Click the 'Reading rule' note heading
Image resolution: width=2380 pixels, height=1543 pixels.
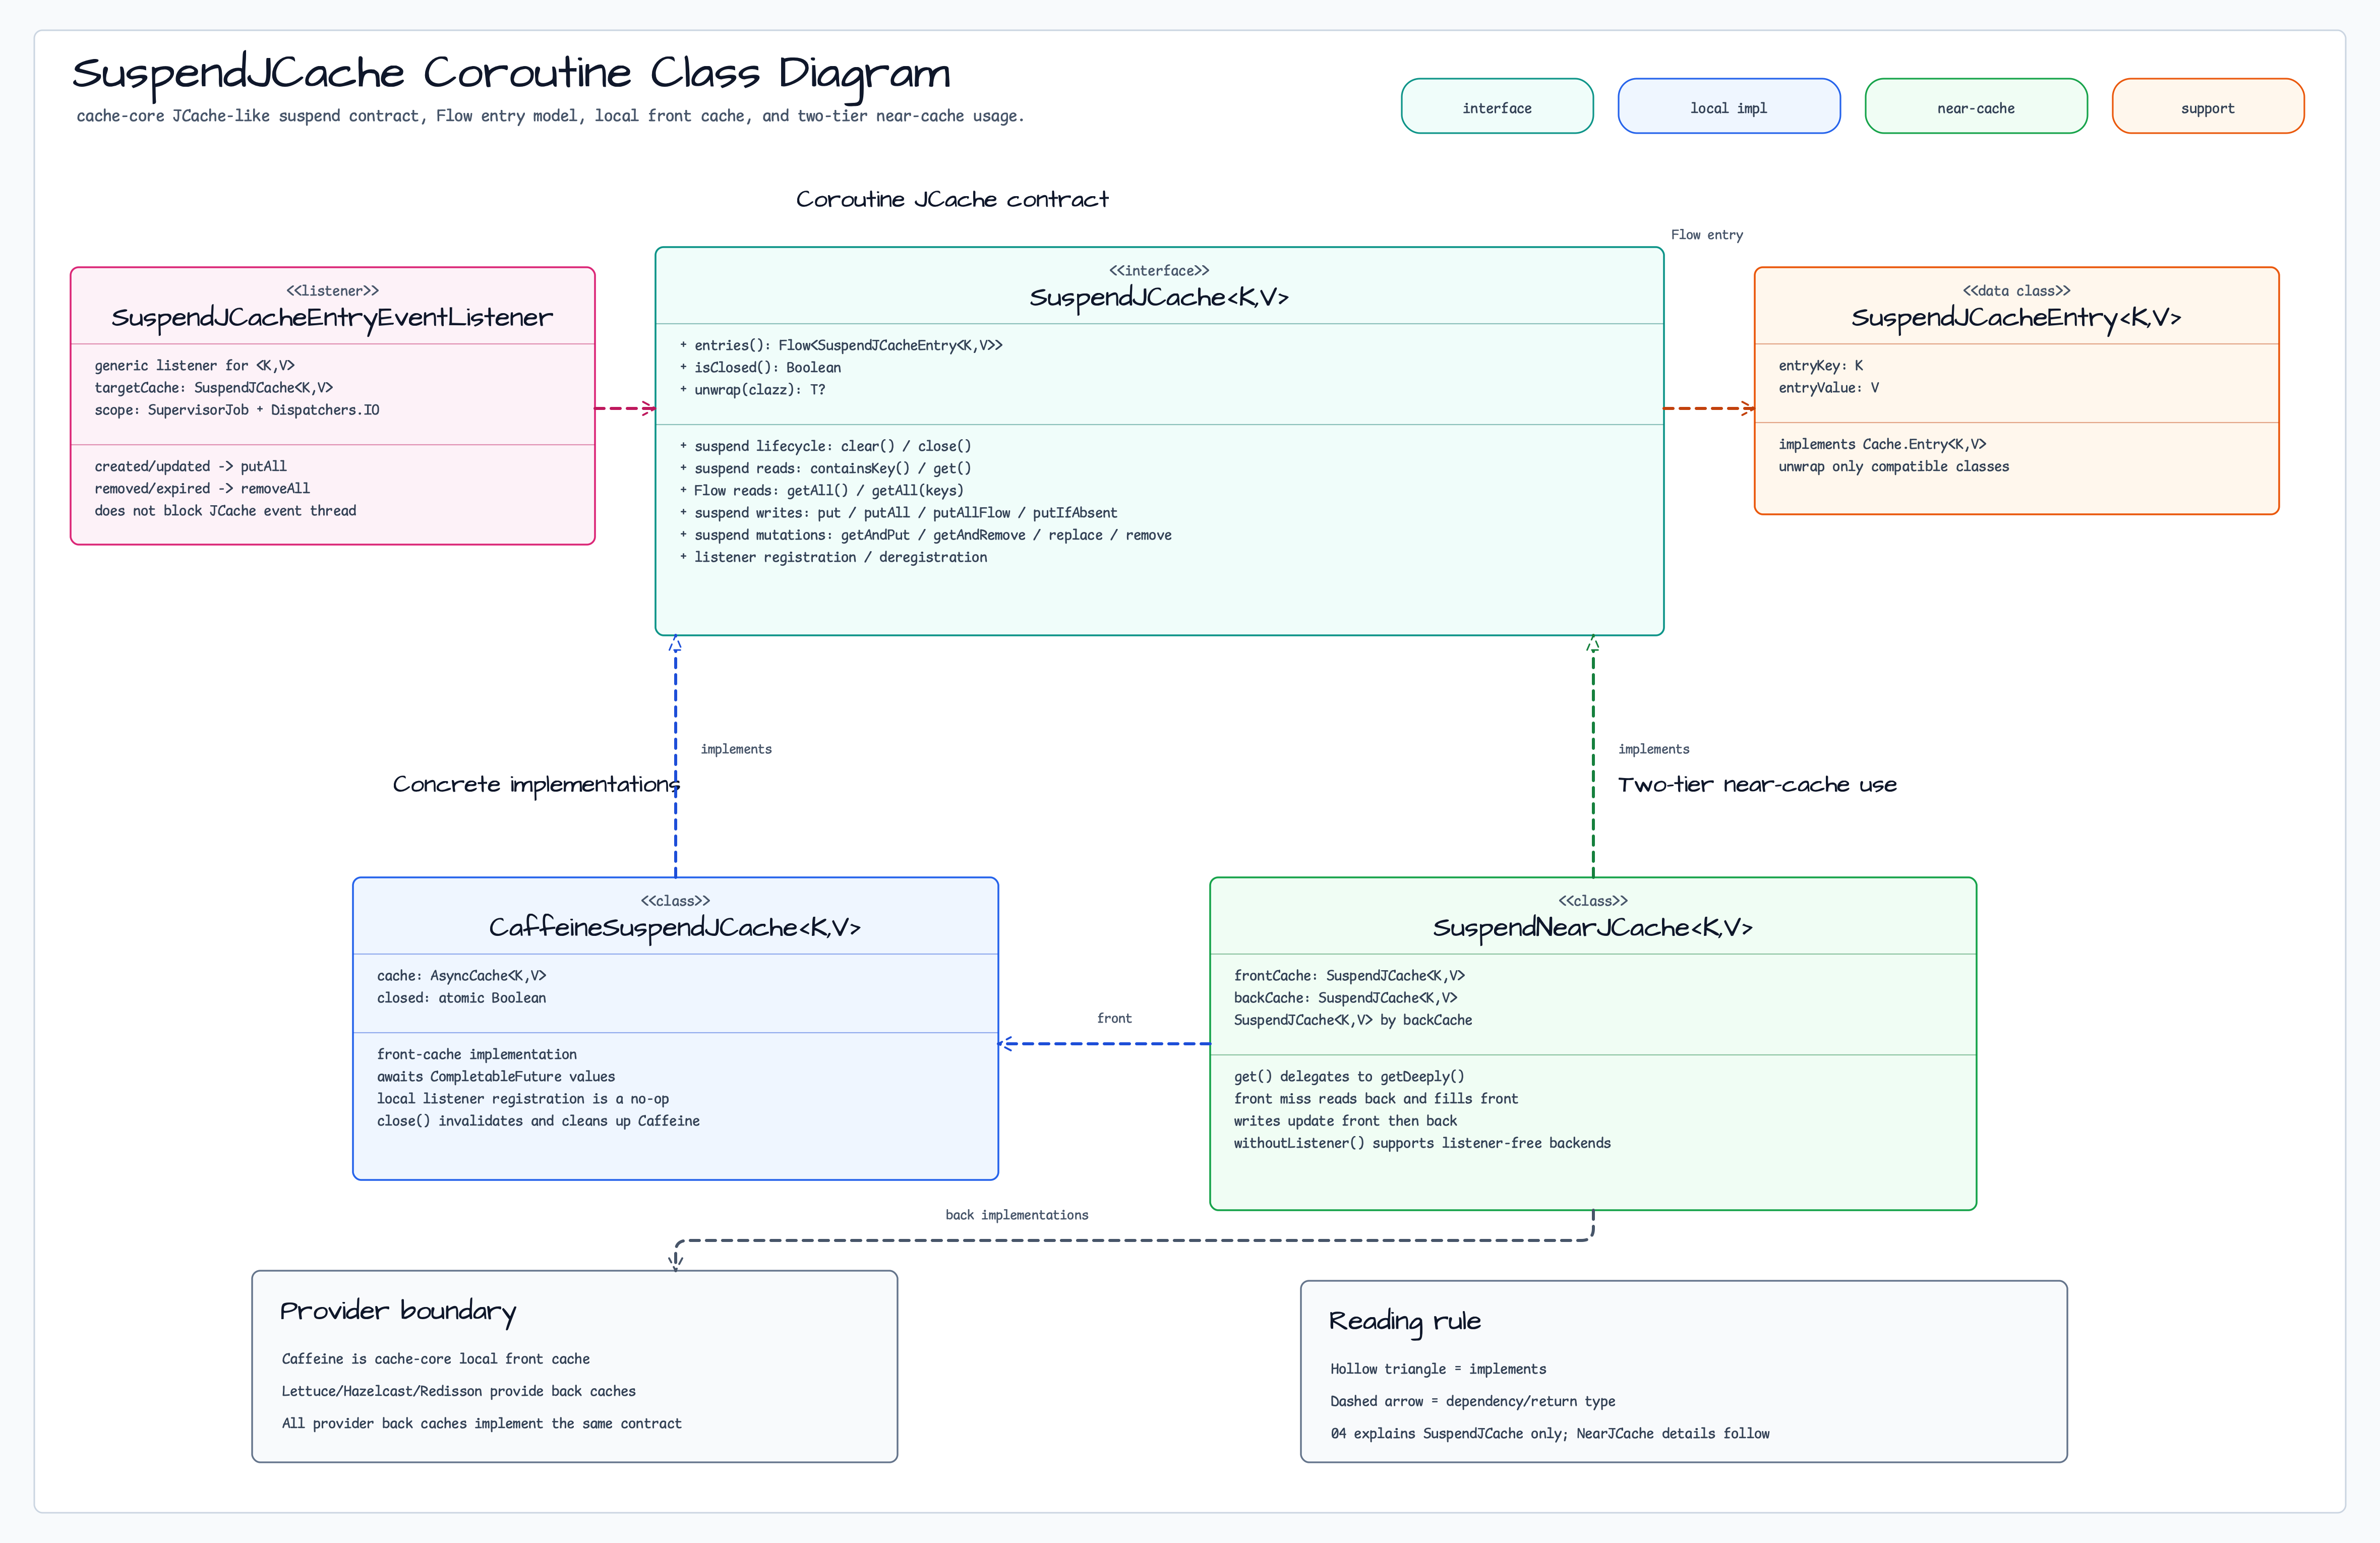[1405, 1322]
